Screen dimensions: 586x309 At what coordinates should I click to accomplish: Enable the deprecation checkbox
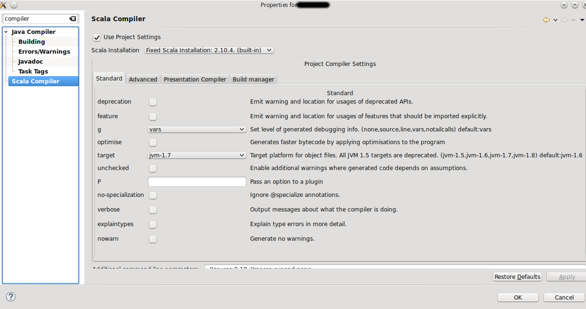[153, 102]
